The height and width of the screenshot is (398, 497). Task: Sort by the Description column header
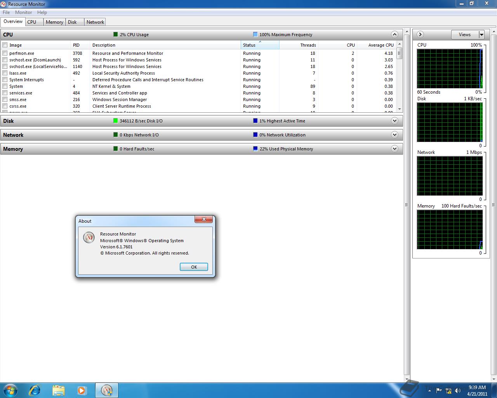(165, 45)
